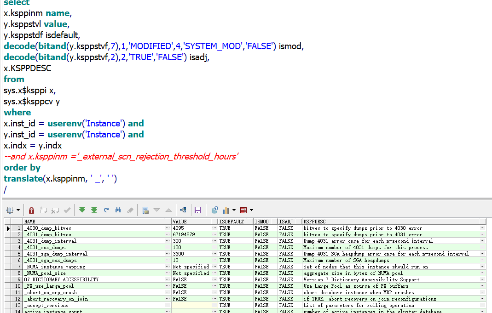
Task: Click the ellipsis button in the _4030_dump_bitvec name cell
Action: click(168, 228)
